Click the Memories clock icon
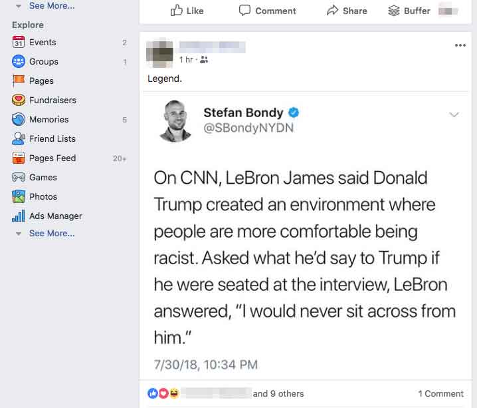This screenshot has width=477, height=408. tap(19, 120)
